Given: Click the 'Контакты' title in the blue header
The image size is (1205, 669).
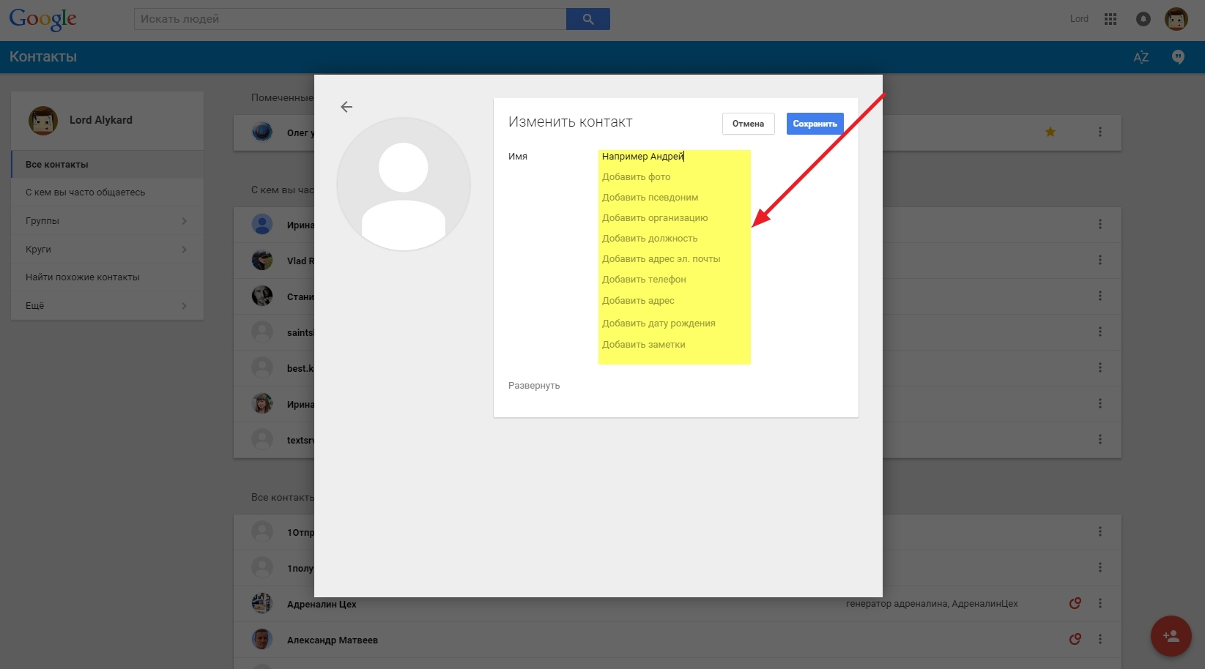Looking at the screenshot, I should 43,57.
